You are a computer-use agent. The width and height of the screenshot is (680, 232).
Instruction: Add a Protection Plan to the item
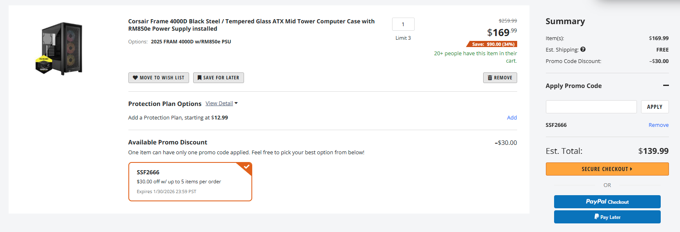tap(511, 118)
